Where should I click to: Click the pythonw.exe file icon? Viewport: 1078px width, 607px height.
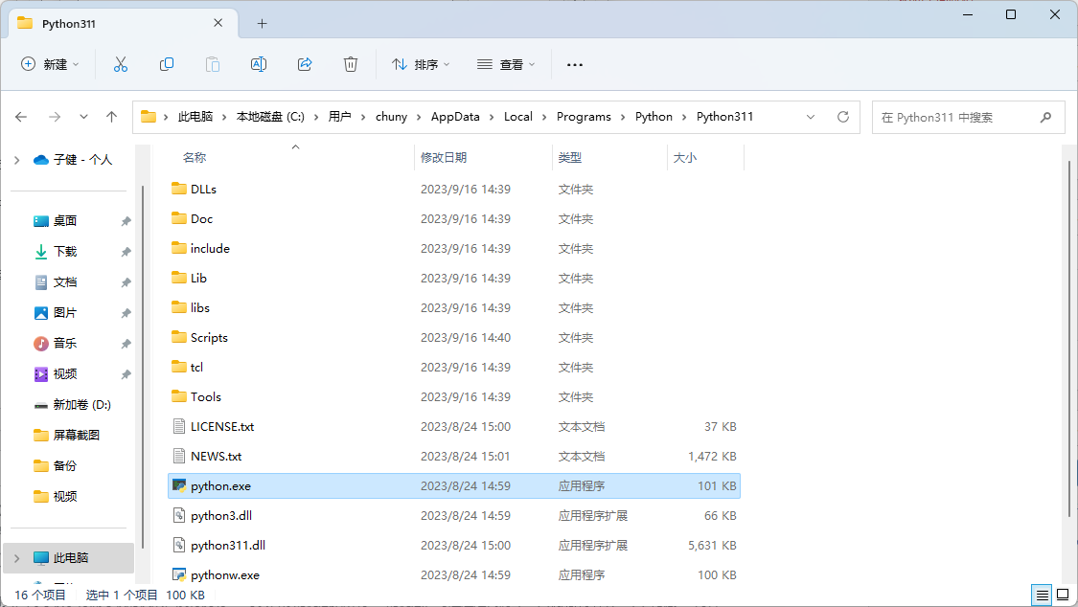179,575
